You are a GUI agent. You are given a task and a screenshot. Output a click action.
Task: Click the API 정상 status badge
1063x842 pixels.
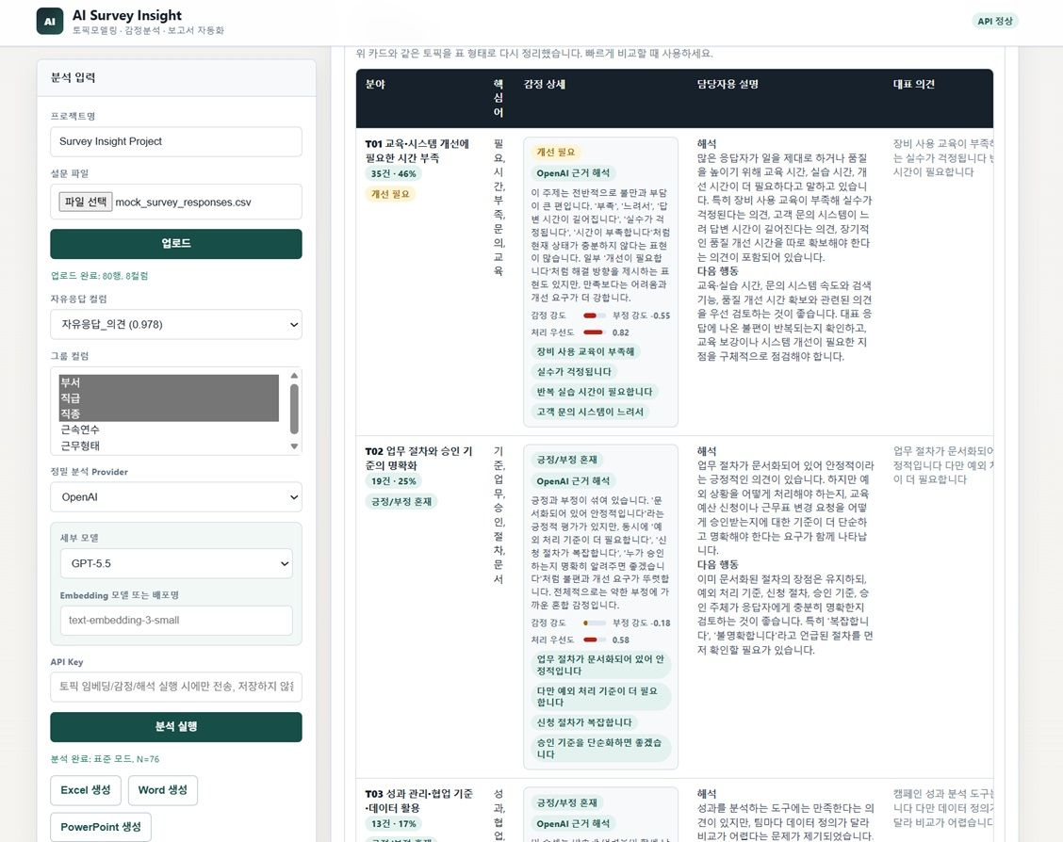(x=994, y=21)
